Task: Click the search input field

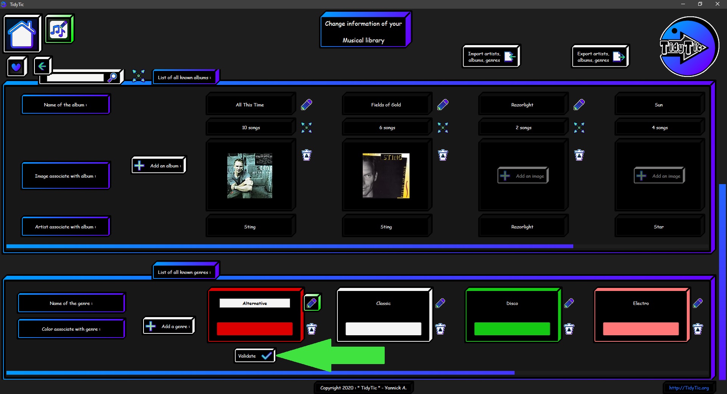Action: tap(75, 78)
